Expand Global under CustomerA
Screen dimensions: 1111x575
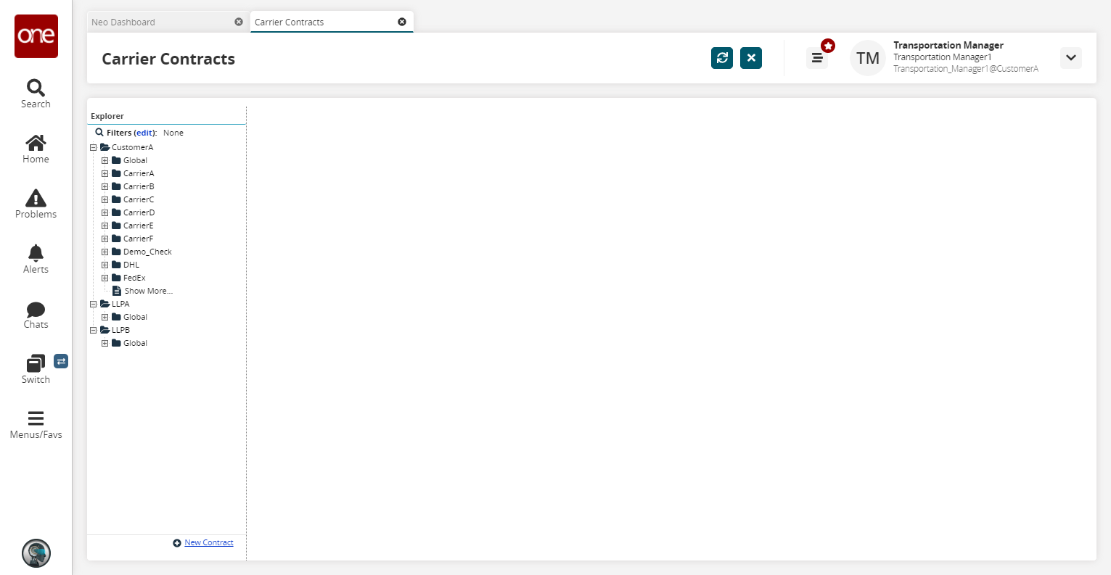105,160
